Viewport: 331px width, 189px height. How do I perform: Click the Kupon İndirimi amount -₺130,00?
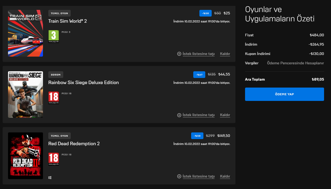click(x=317, y=54)
